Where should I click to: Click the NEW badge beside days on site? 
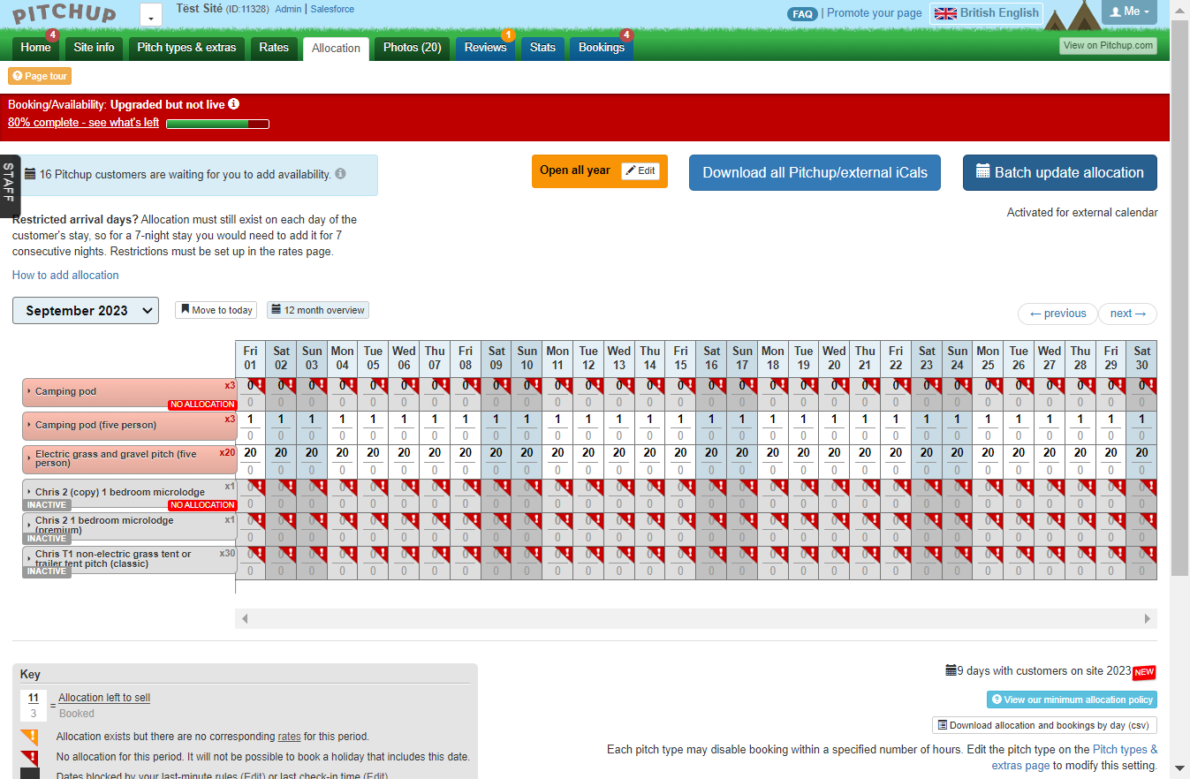[1144, 672]
